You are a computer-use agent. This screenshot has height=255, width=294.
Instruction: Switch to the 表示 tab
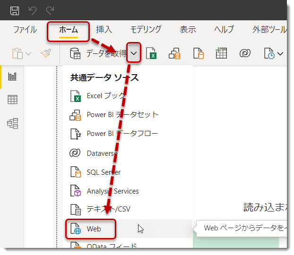point(188,30)
